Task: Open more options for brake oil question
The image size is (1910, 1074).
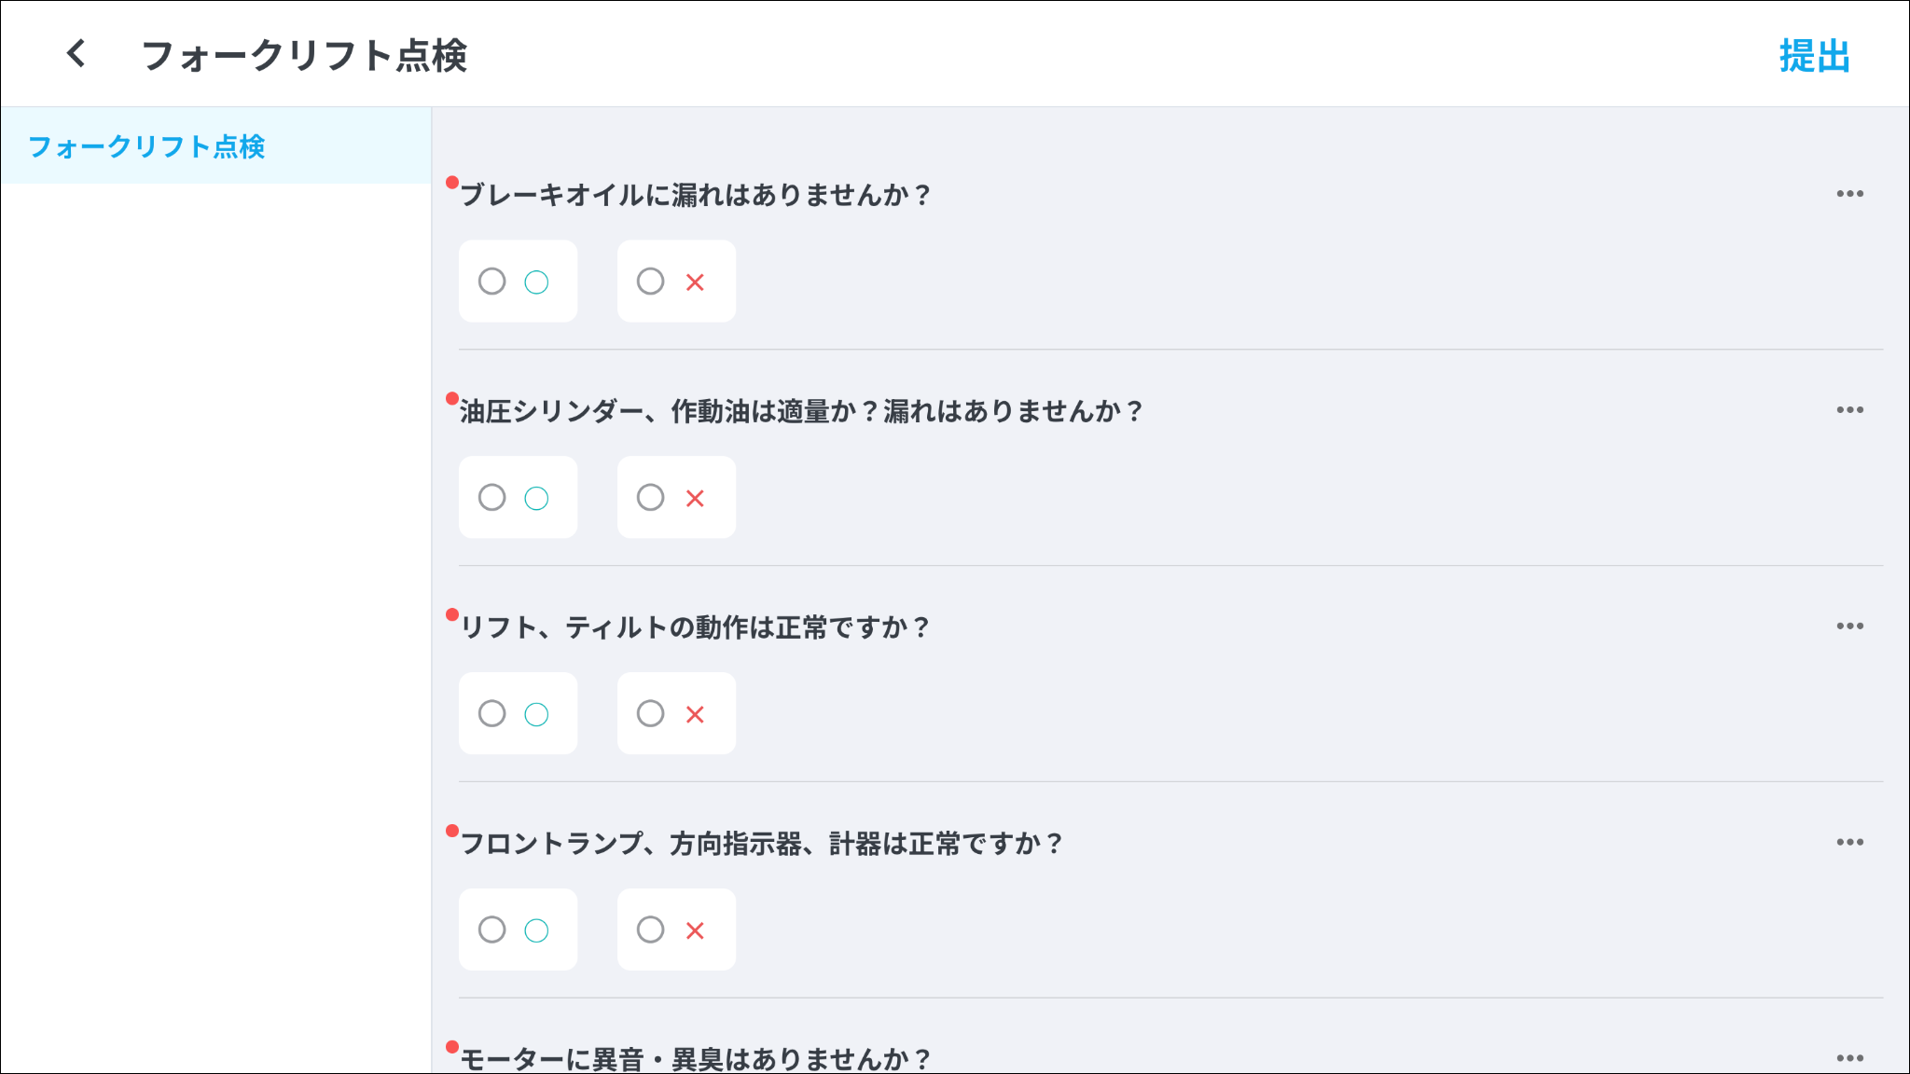Action: point(1849,194)
